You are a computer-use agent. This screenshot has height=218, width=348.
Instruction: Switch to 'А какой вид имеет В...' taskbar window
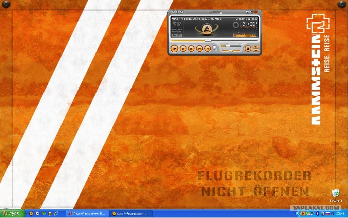(x=87, y=214)
